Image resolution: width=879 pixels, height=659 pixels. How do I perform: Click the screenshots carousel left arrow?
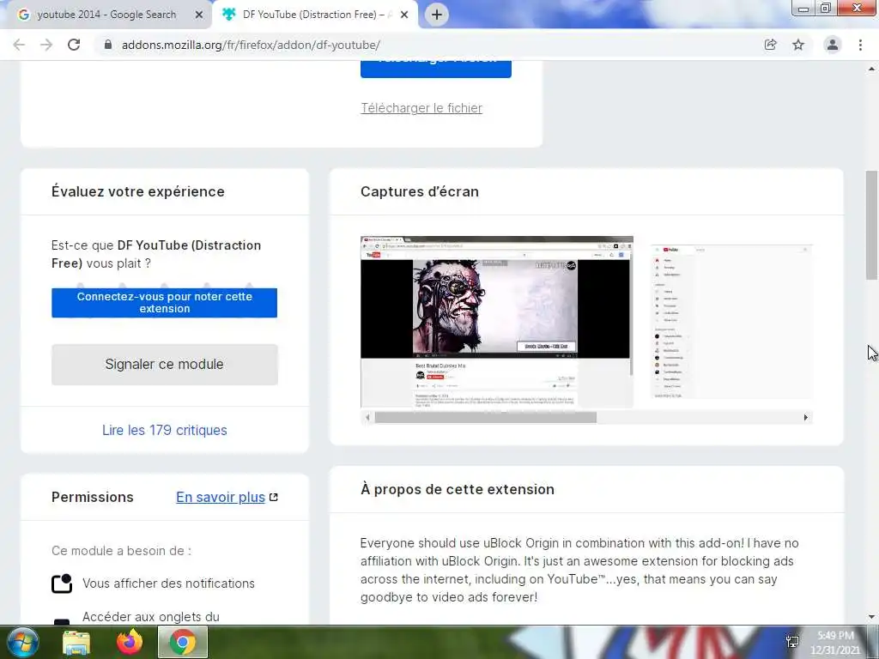pos(367,418)
